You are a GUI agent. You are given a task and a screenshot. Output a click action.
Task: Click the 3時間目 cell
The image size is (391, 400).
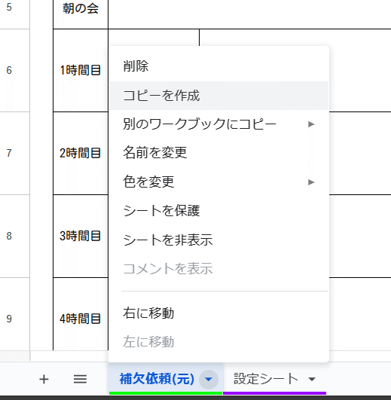(81, 236)
